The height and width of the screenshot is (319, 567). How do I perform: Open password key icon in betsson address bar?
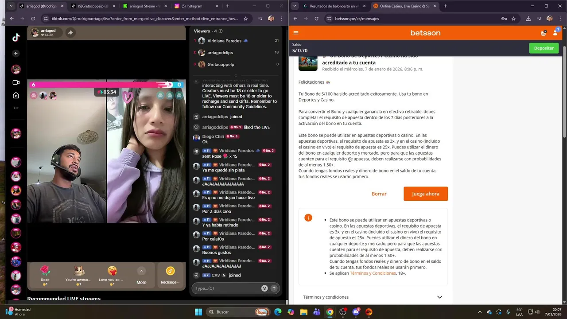504,19
